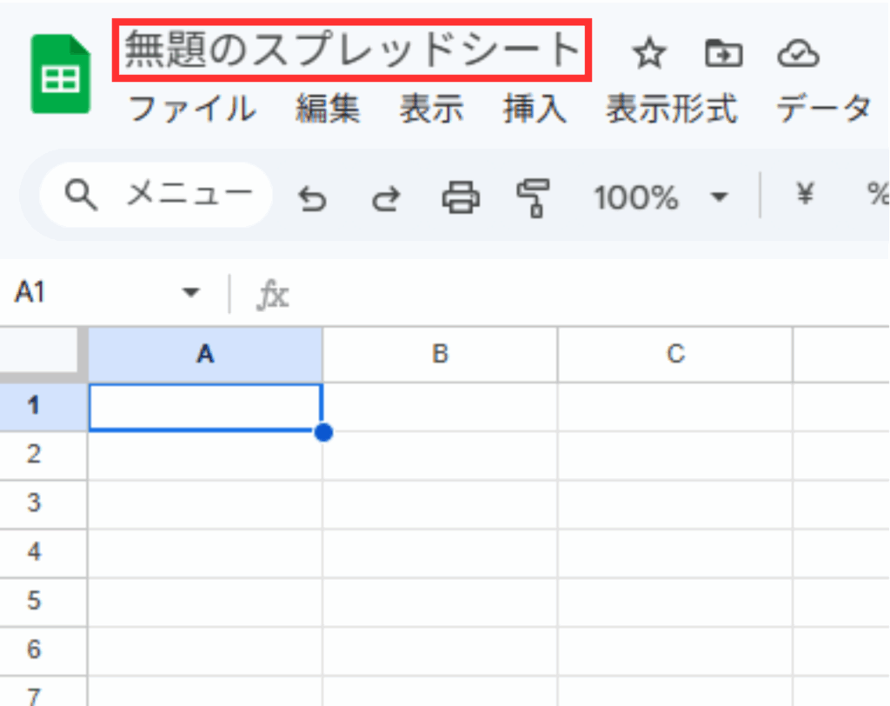Image resolution: width=890 pixels, height=706 pixels.
Task: Open the 挿入 menu
Action: point(535,110)
